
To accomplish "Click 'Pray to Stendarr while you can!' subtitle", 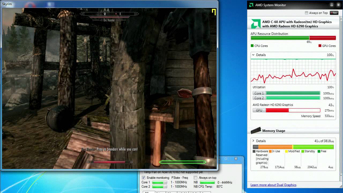I will click(117, 149).
